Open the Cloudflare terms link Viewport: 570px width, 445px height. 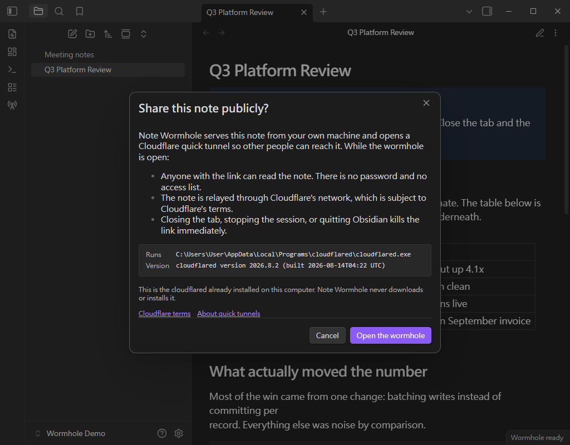164,314
